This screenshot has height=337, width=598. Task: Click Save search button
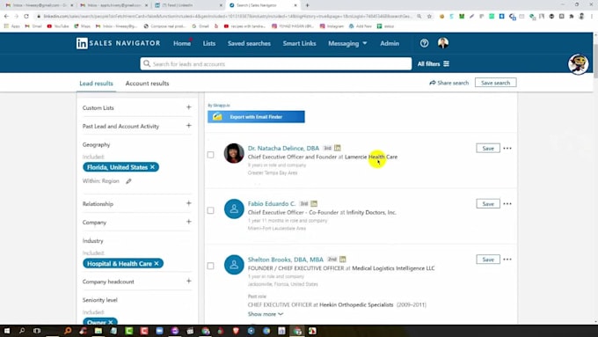[495, 83]
